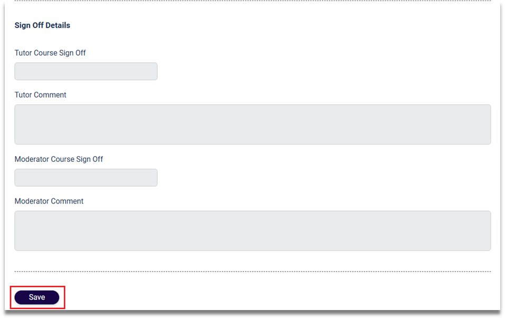Select the large grey box under Moderator Comment
505x319 pixels.
click(x=252, y=231)
